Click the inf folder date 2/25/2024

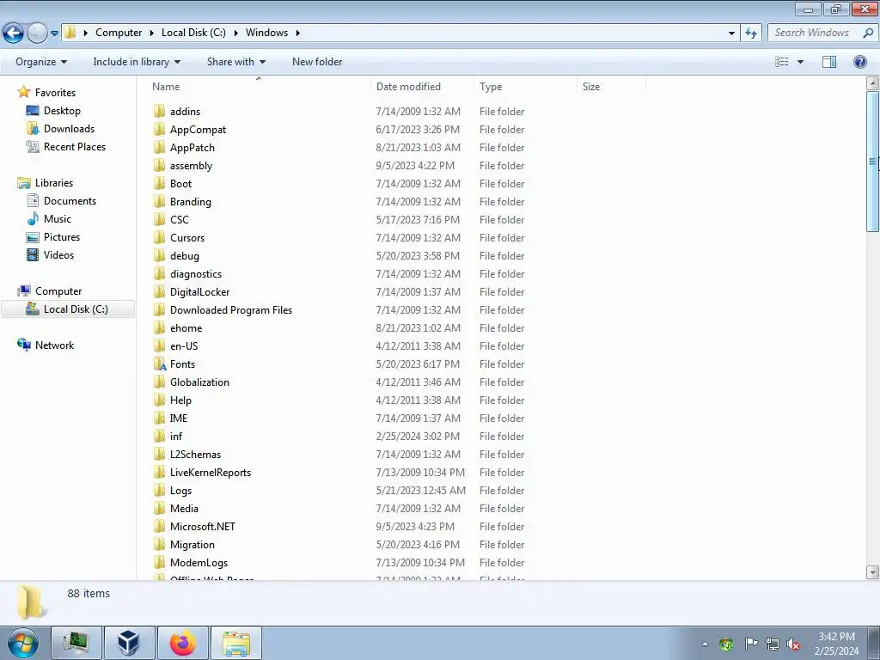click(418, 436)
